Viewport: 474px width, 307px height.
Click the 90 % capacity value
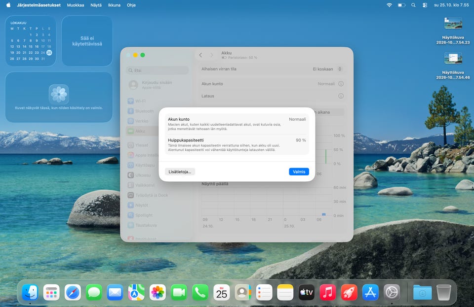301,140
